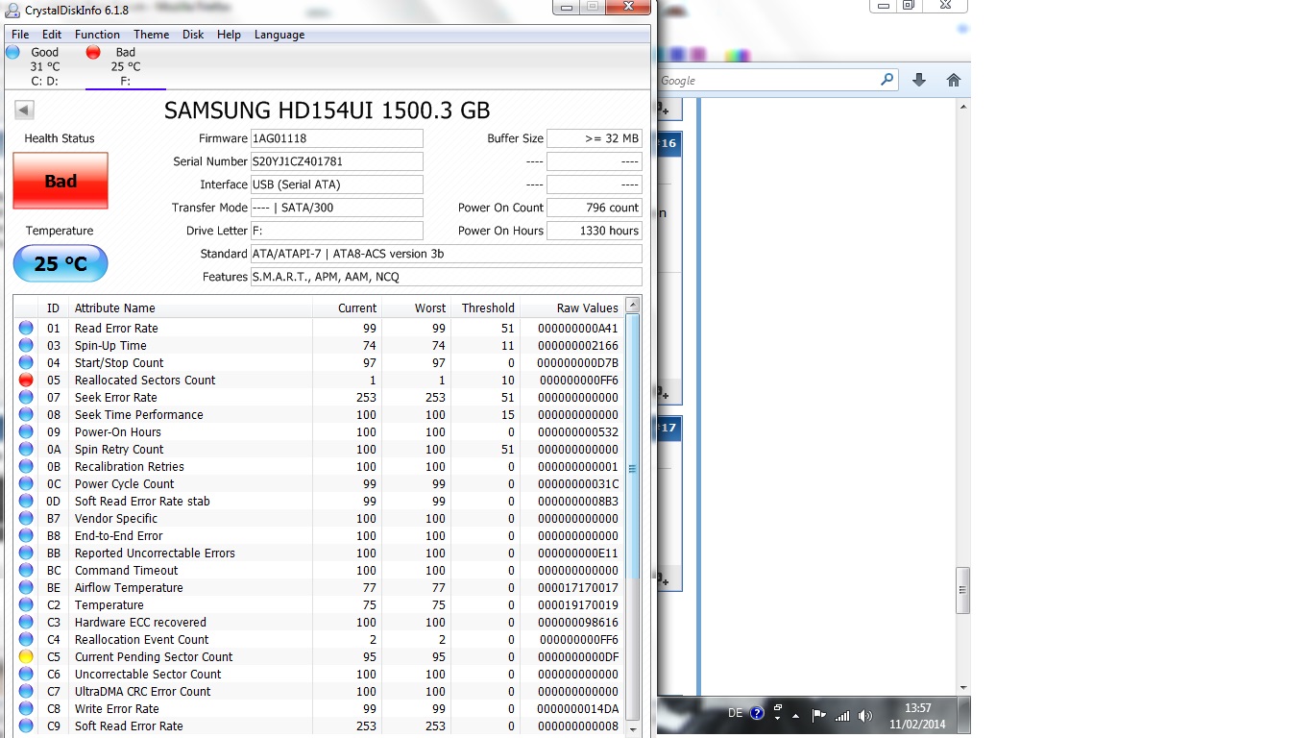Click the browser page scrollbar down arrow

(963, 688)
